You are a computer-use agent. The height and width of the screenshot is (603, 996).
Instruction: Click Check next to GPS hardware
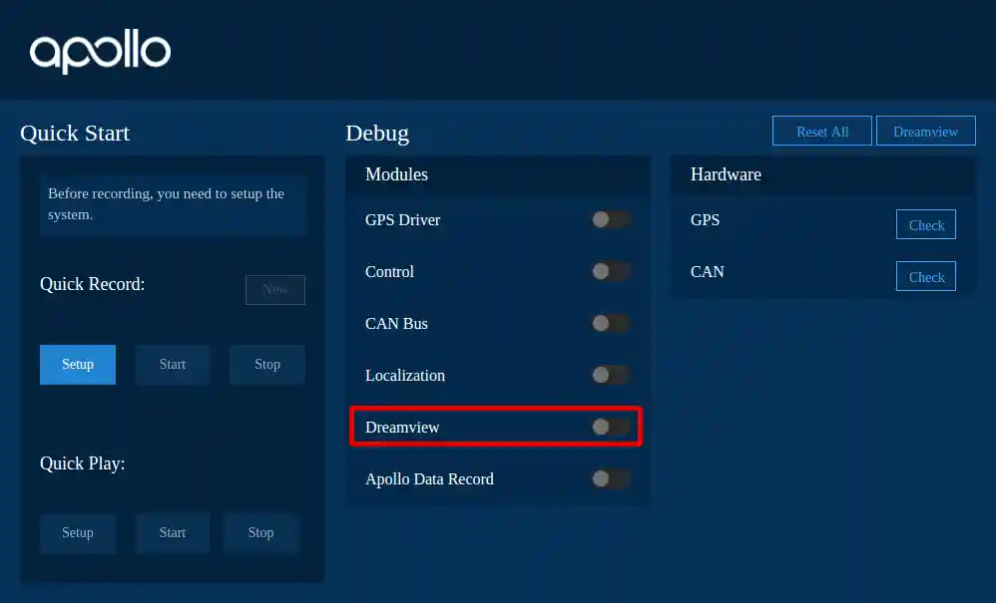click(925, 224)
